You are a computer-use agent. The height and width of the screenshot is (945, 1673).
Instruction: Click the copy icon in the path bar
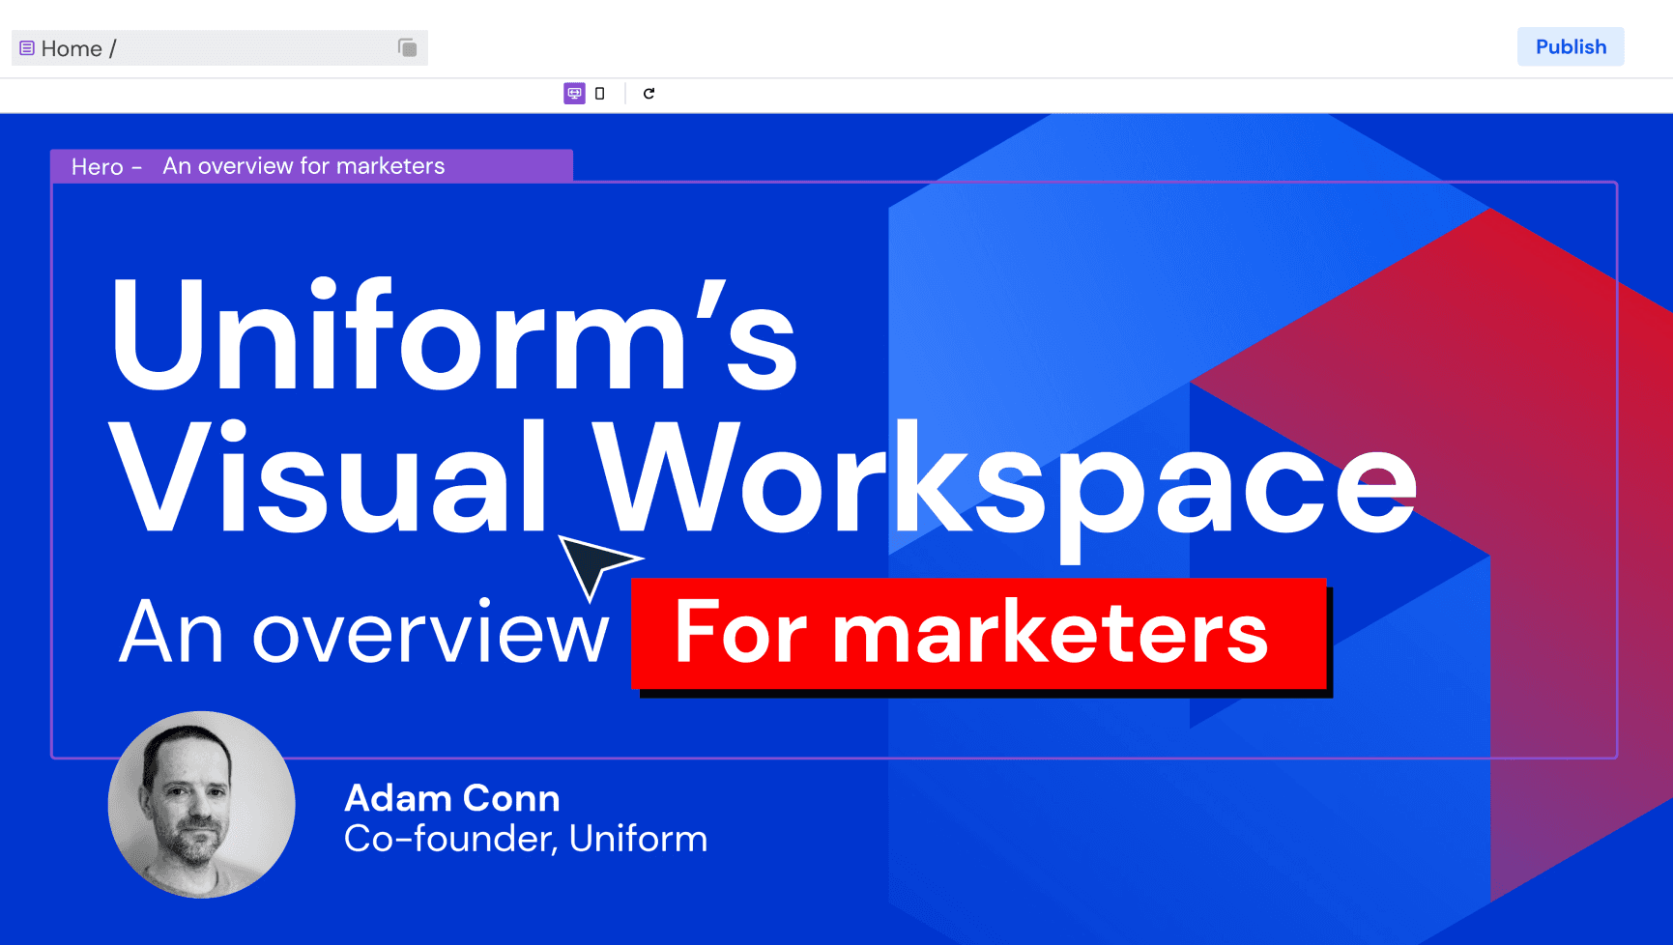coord(407,48)
